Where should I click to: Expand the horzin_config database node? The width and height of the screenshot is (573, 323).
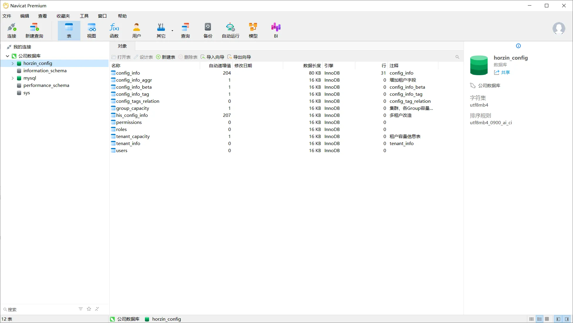tap(13, 63)
